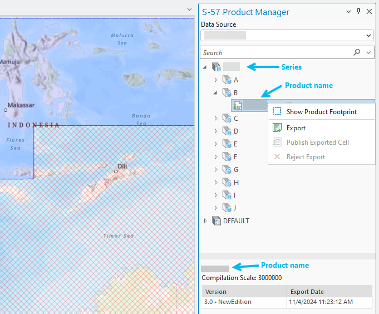
Task: Expand the J subseries node
Action: click(x=216, y=208)
